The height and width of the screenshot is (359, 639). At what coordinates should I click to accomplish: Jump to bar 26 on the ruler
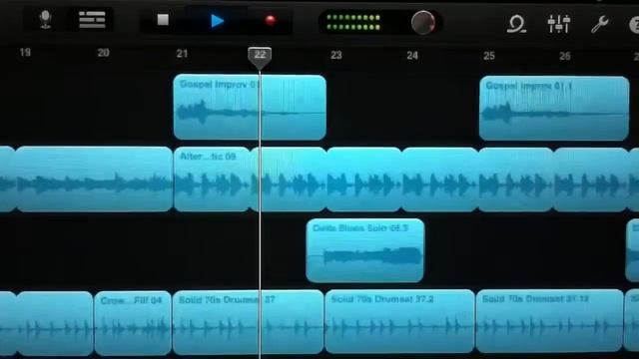pyautogui.click(x=565, y=56)
